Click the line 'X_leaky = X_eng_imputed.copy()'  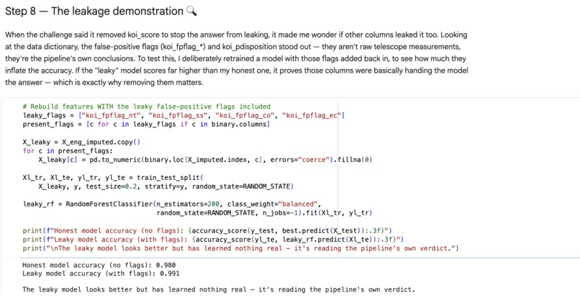coord(82,142)
